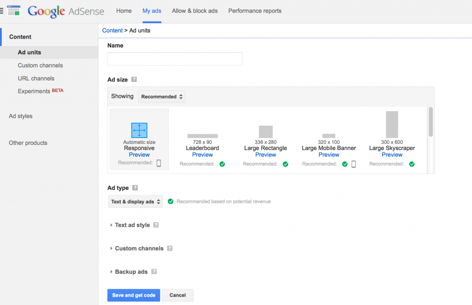The height and width of the screenshot is (305, 472).
Task: Open Custom channels in the sidebar
Action: tap(41, 65)
